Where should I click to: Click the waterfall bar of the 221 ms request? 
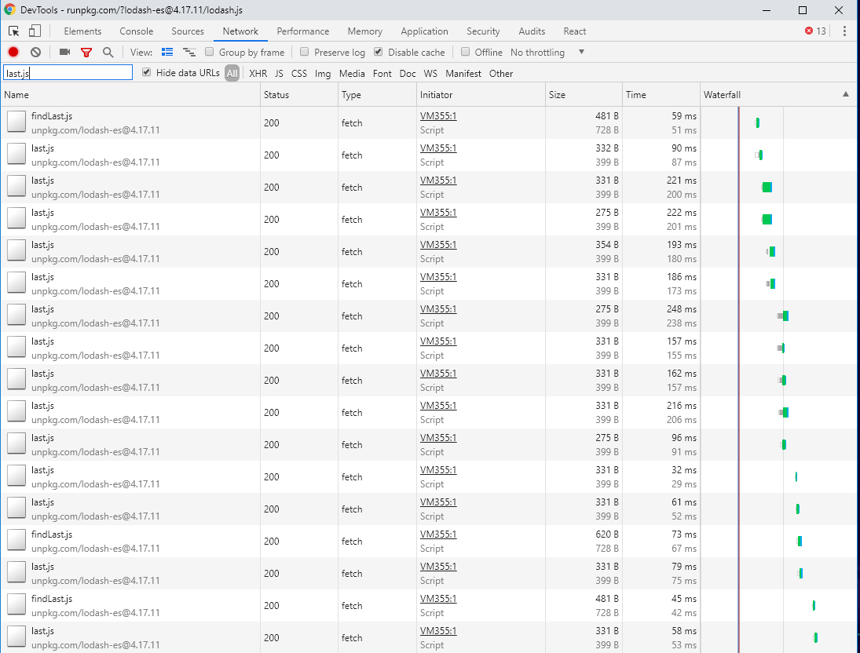767,187
